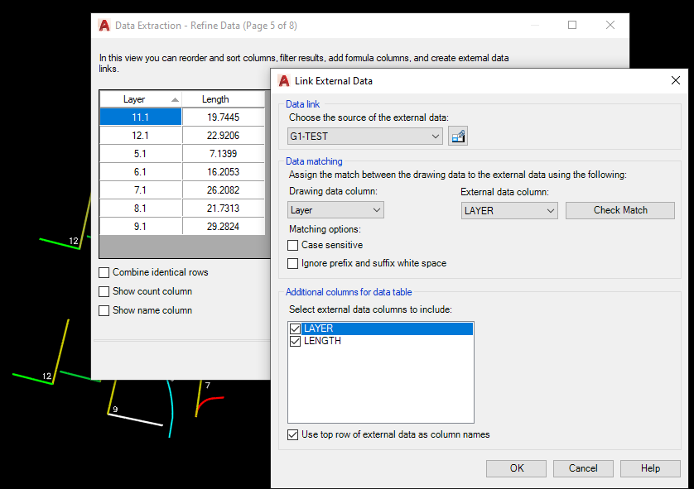Image resolution: width=694 pixels, height=489 pixels.
Task: Enable Show count column
Action: [105, 291]
